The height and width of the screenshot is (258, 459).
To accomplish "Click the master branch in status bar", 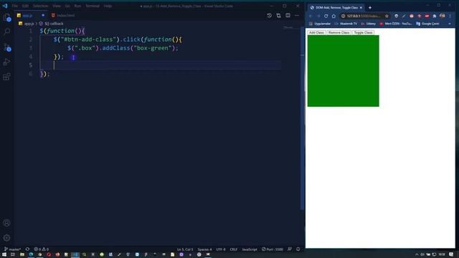I will click(x=12, y=249).
